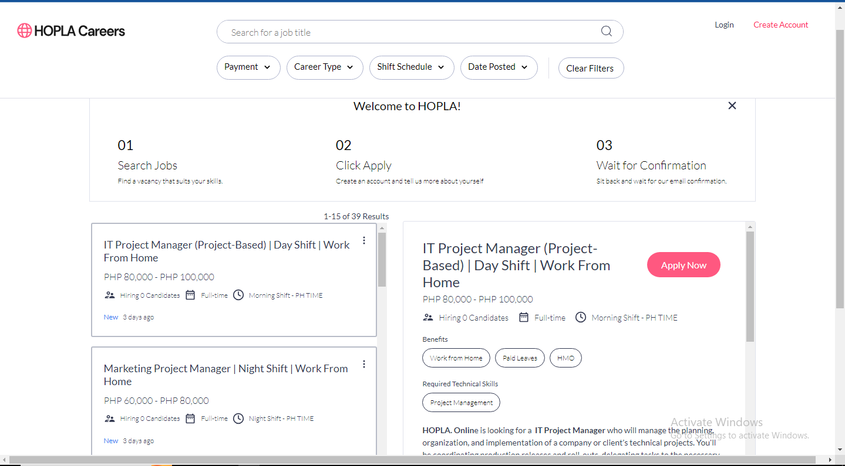
Task: Click PHP 80,000 - PHP 100,000 on first card
Action: [x=159, y=277]
